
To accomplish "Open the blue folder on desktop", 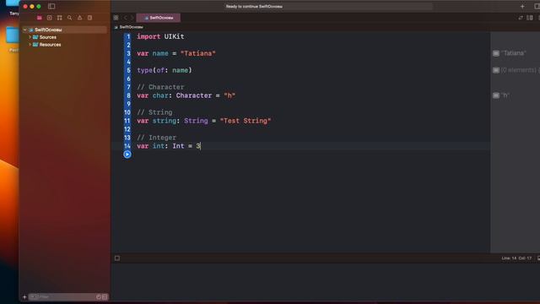I will (x=12, y=35).
